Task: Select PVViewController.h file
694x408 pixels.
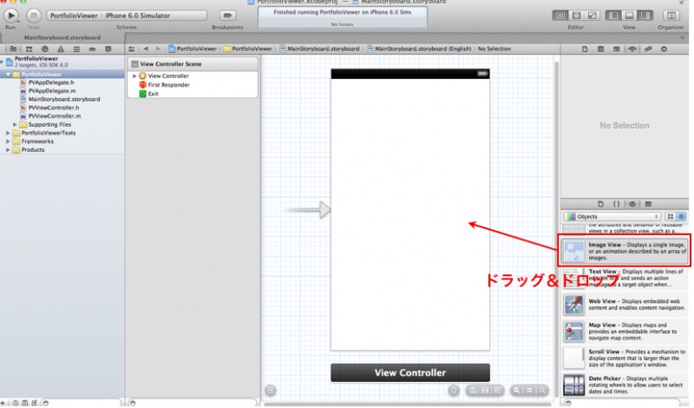Action: click(x=53, y=108)
